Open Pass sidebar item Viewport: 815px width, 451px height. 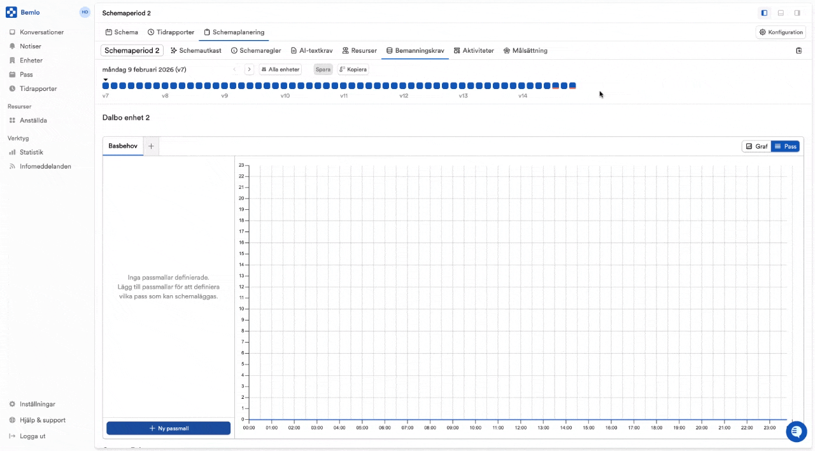(26, 74)
